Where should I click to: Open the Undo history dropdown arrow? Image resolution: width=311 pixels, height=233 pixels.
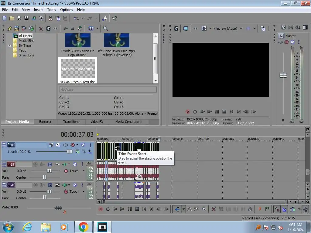click(83, 18)
